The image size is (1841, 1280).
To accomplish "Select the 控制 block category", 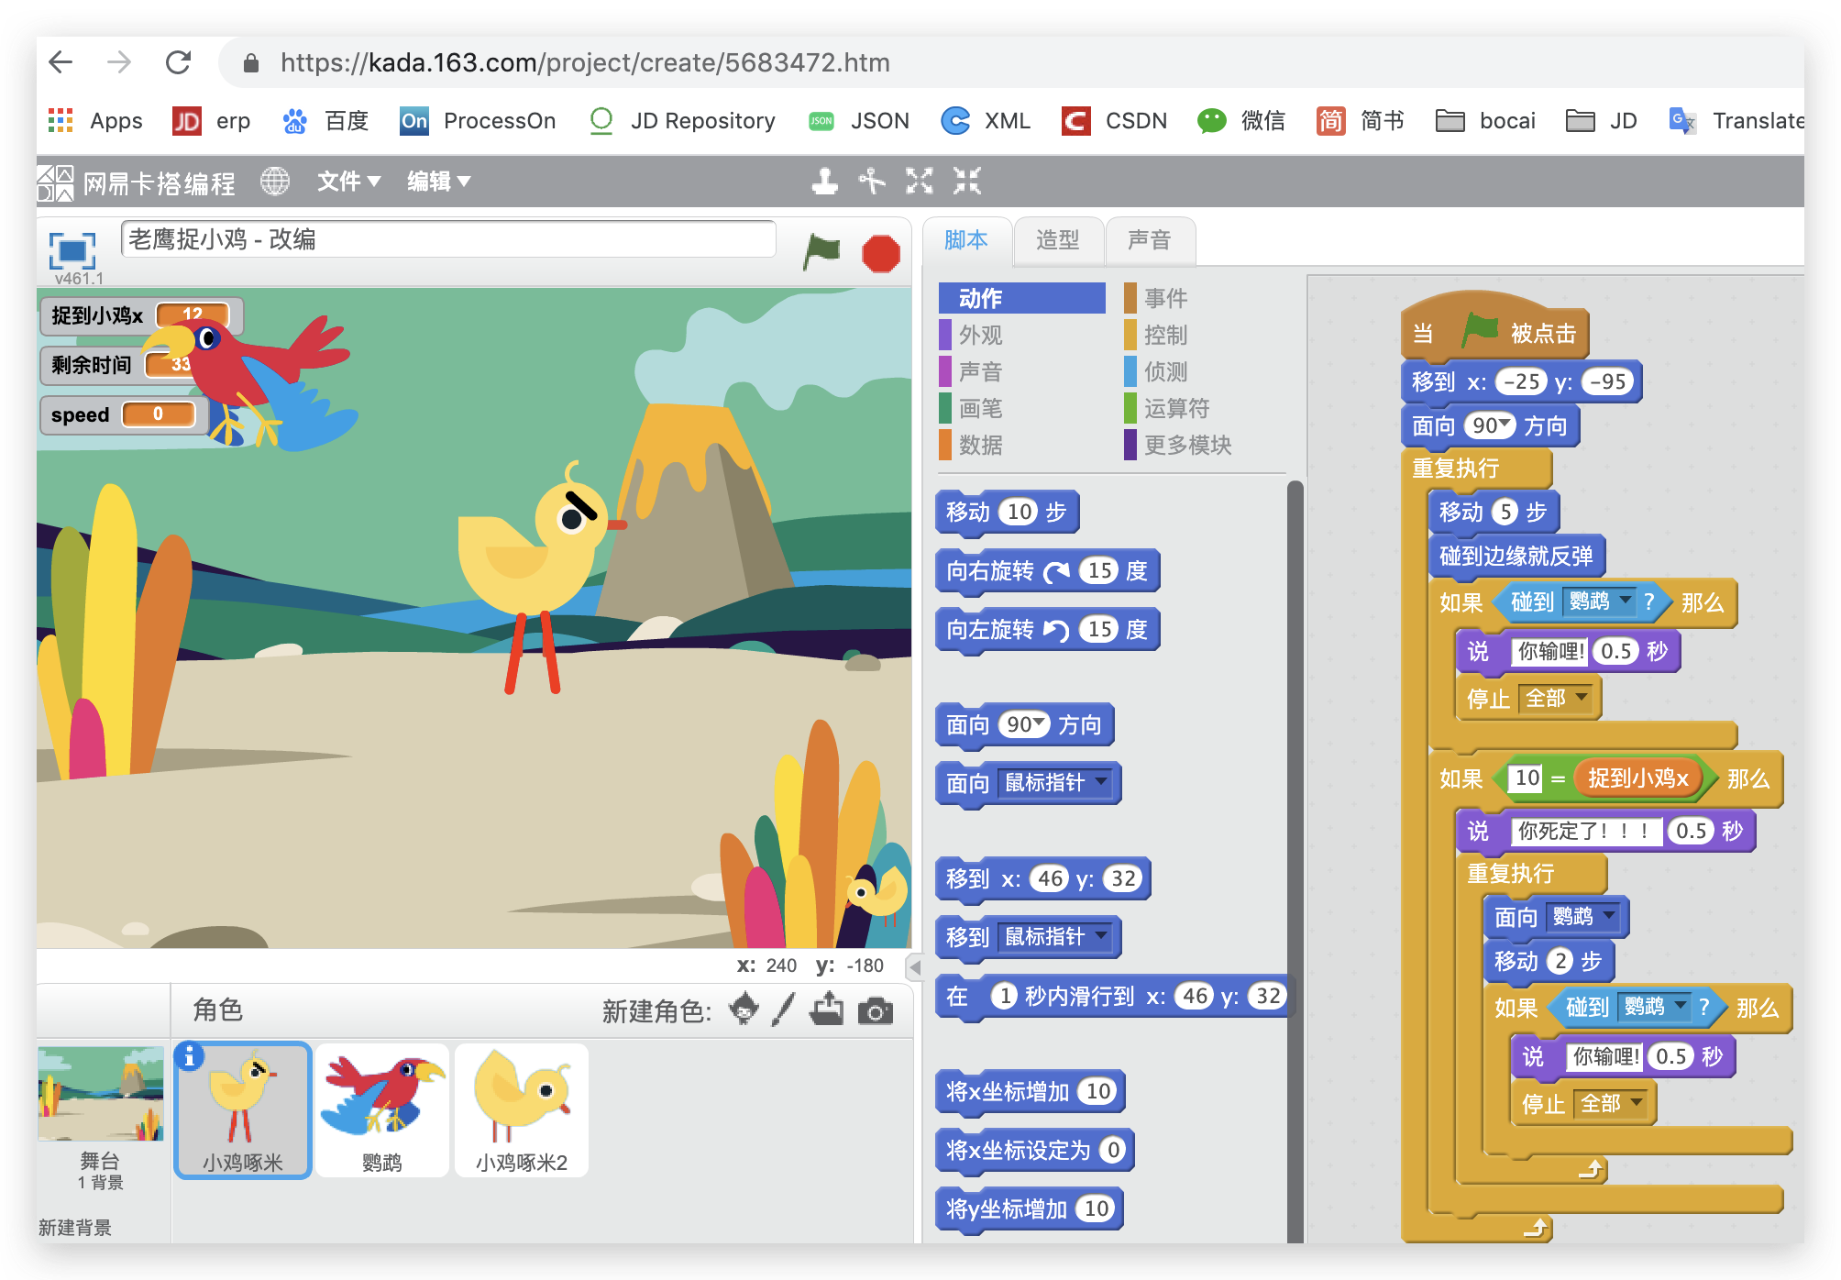I will point(1164,335).
